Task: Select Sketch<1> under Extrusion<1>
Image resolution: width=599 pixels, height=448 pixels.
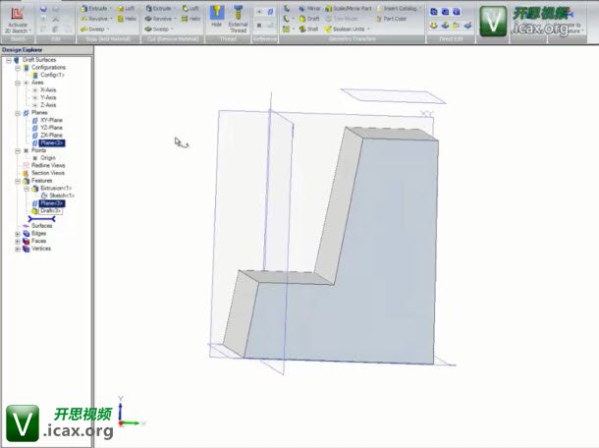Action: click(62, 196)
